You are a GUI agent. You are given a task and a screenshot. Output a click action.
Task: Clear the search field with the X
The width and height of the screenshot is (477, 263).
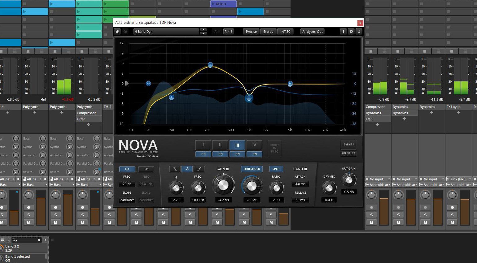click(39, 240)
